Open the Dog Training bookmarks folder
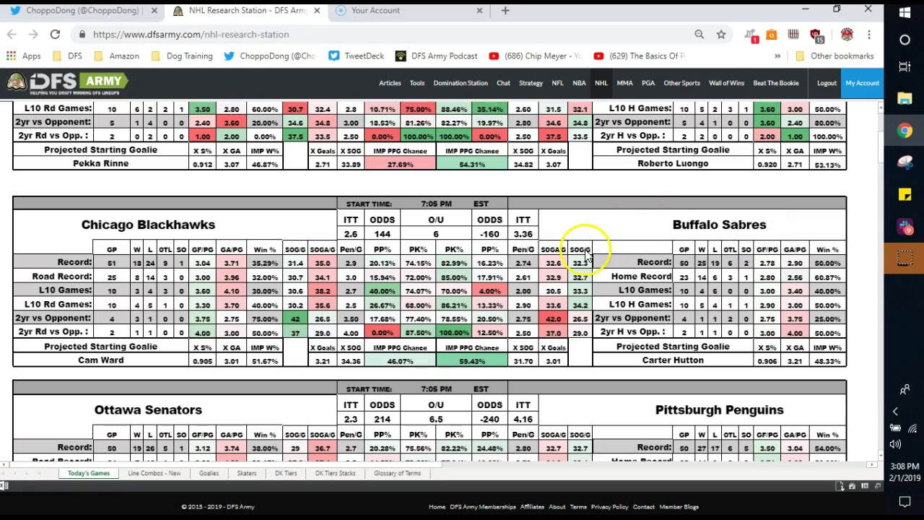 (182, 56)
